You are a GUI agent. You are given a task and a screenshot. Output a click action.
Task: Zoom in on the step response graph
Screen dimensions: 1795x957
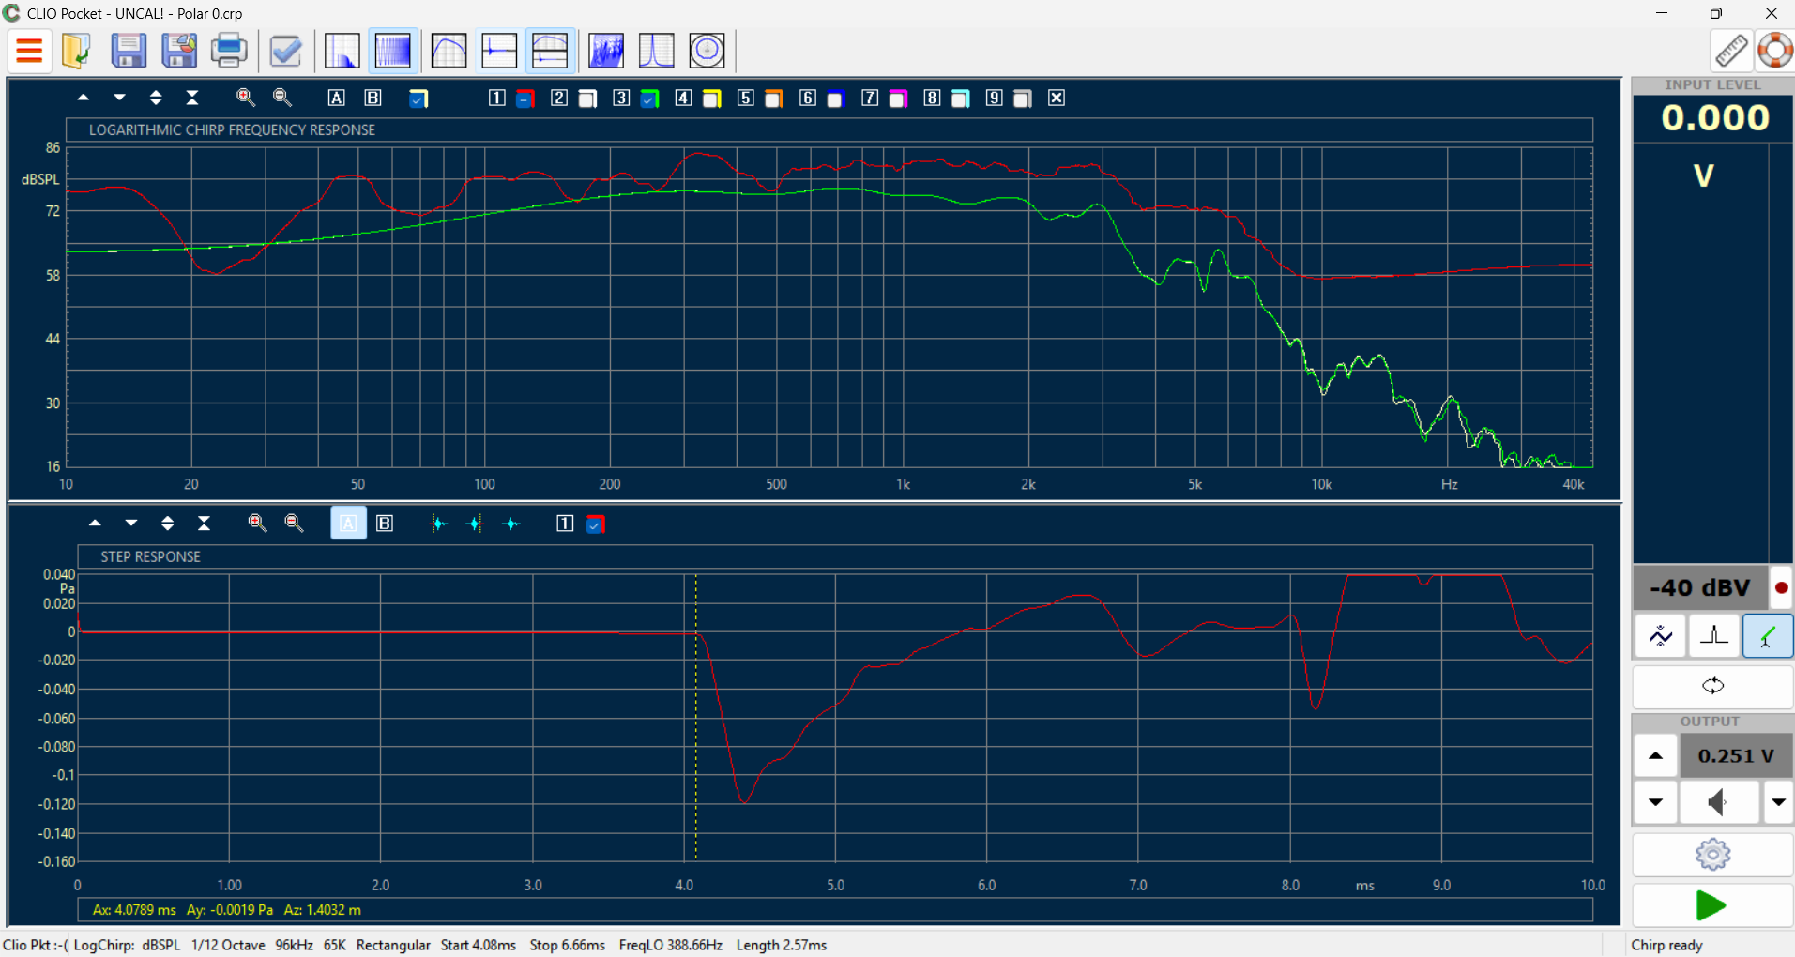257,524
